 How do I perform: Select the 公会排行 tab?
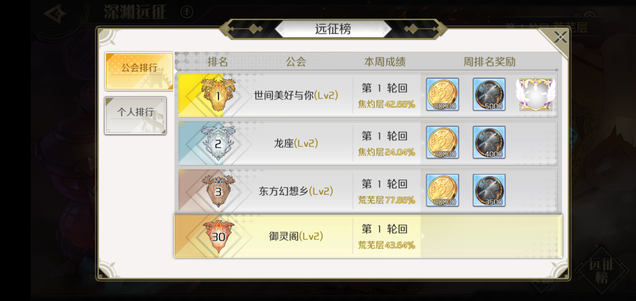point(139,71)
